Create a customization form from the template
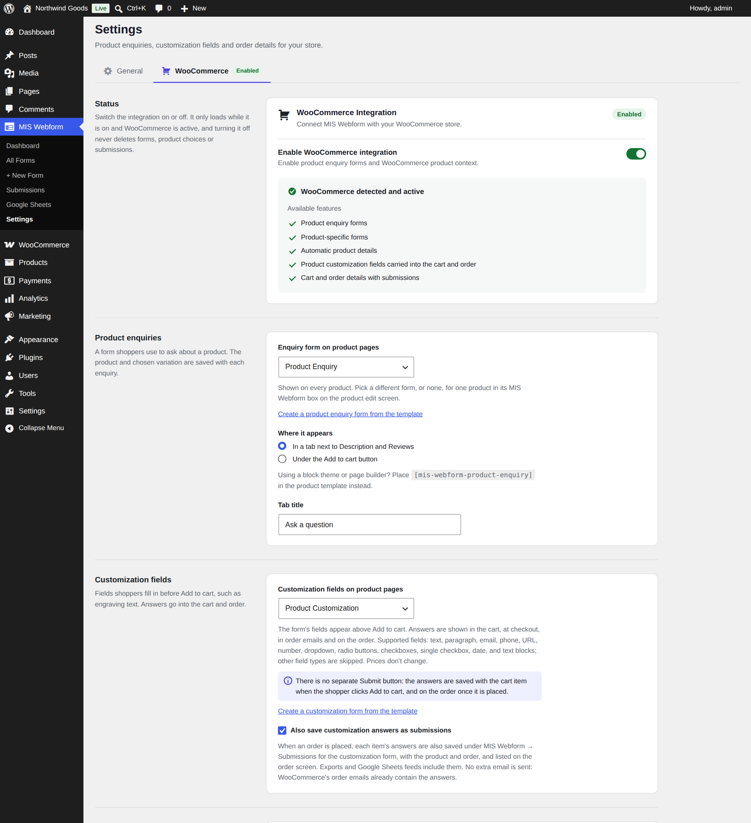Viewport: 751px width, 823px height. tap(348, 711)
